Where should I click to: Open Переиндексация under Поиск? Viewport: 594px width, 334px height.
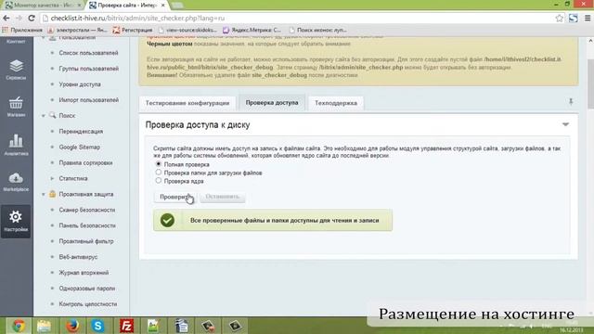point(81,132)
